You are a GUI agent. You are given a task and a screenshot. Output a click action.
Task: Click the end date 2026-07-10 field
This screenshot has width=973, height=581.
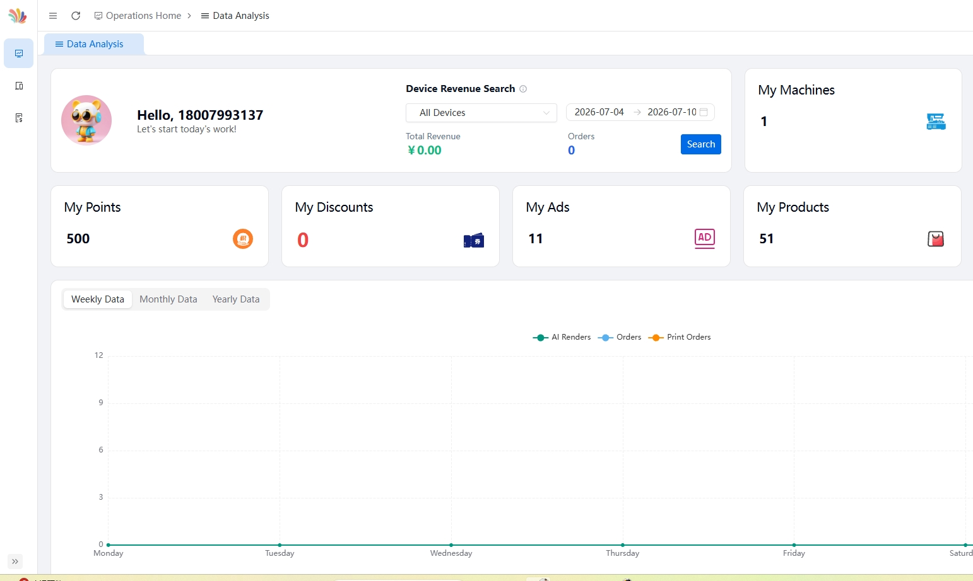(x=672, y=112)
